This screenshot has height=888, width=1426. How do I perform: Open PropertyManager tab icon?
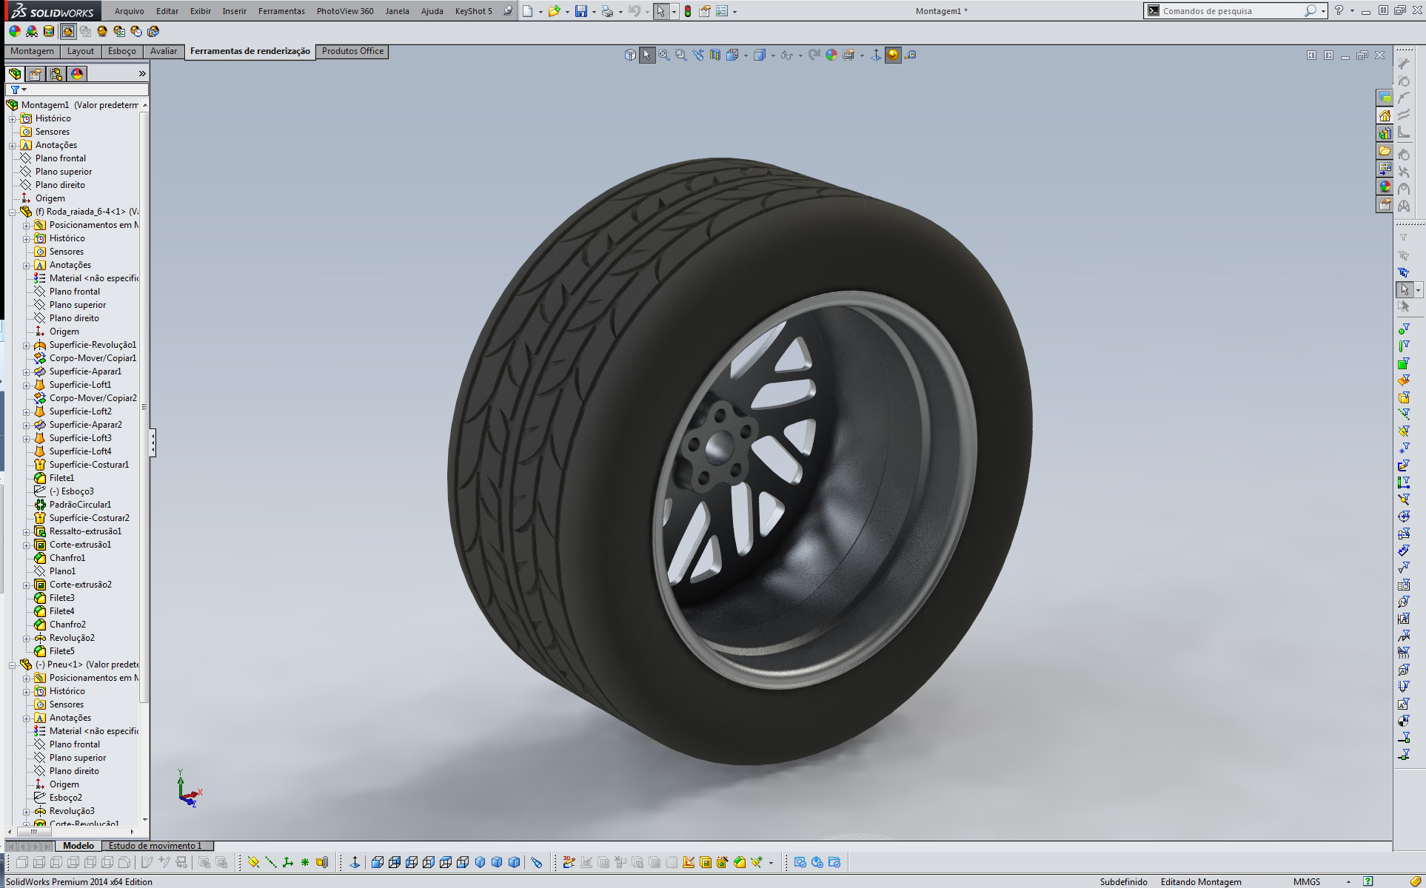(36, 74)
